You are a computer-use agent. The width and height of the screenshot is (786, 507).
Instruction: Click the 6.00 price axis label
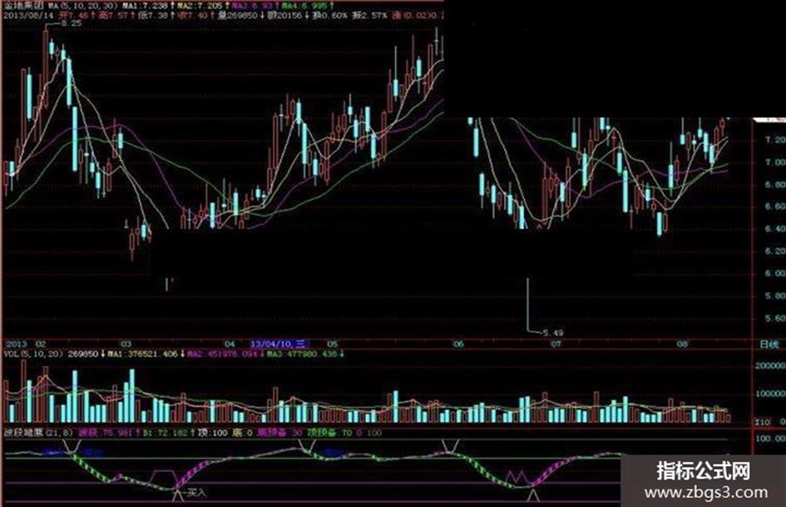coord(774,274)
